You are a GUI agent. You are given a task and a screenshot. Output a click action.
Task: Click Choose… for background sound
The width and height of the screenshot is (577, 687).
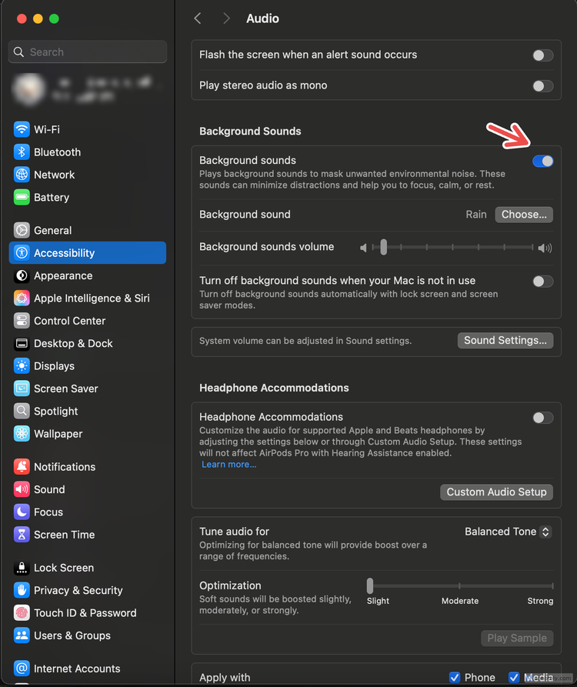pyautogui.click(x=524, y=214)
